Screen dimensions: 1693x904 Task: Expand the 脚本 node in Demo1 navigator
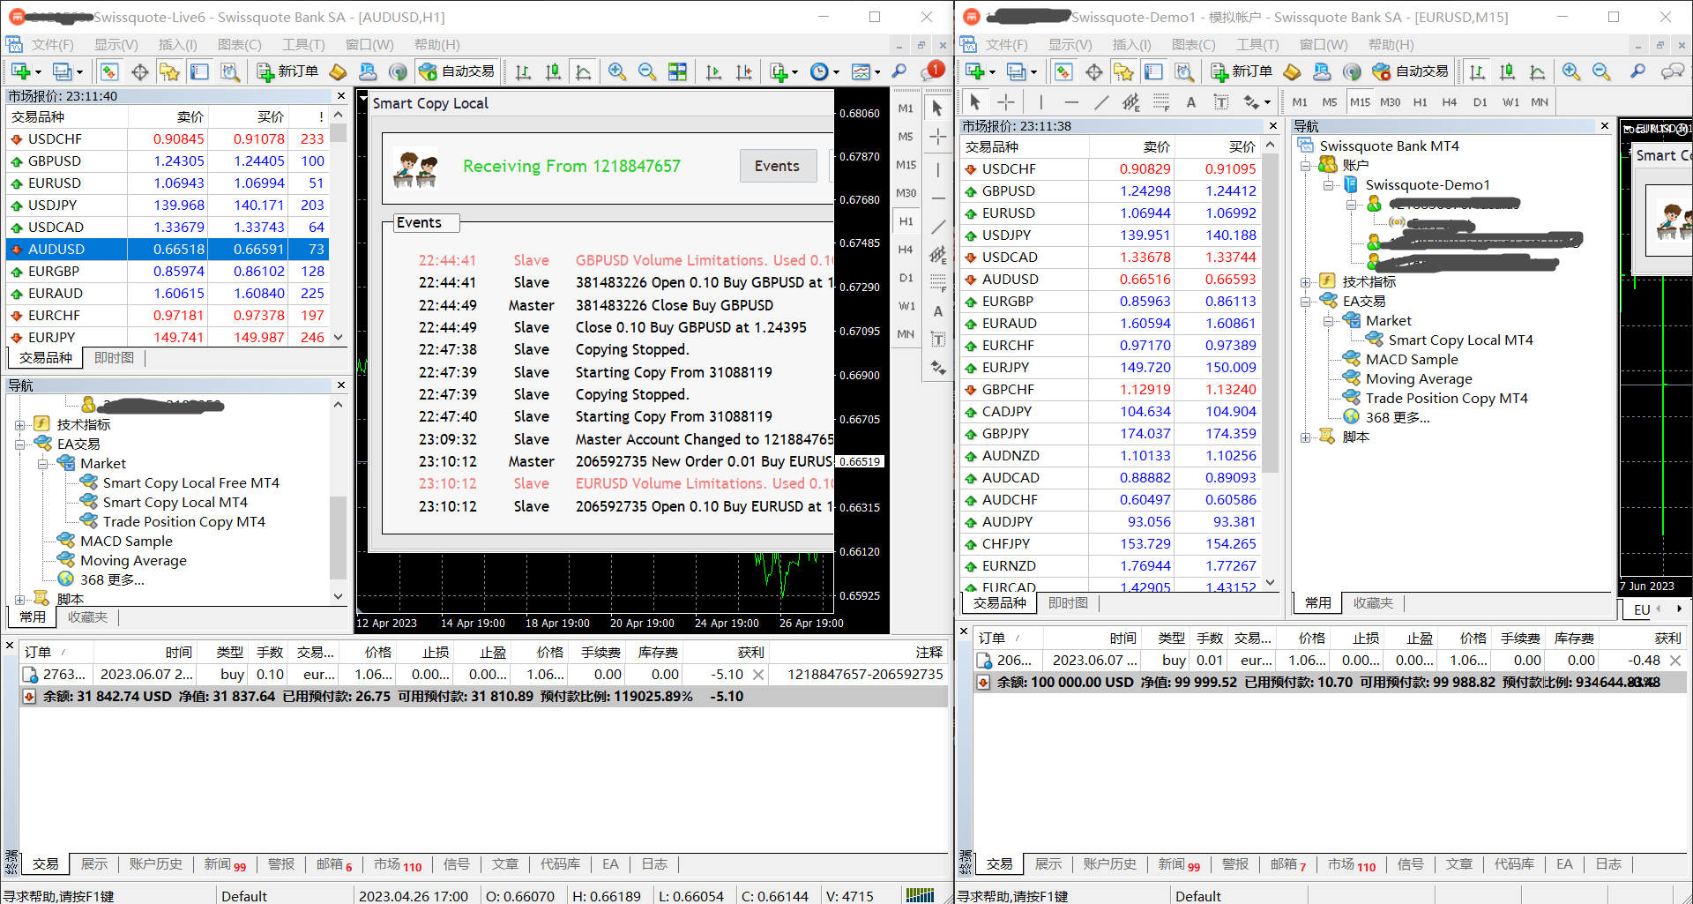pos(1306,437)
